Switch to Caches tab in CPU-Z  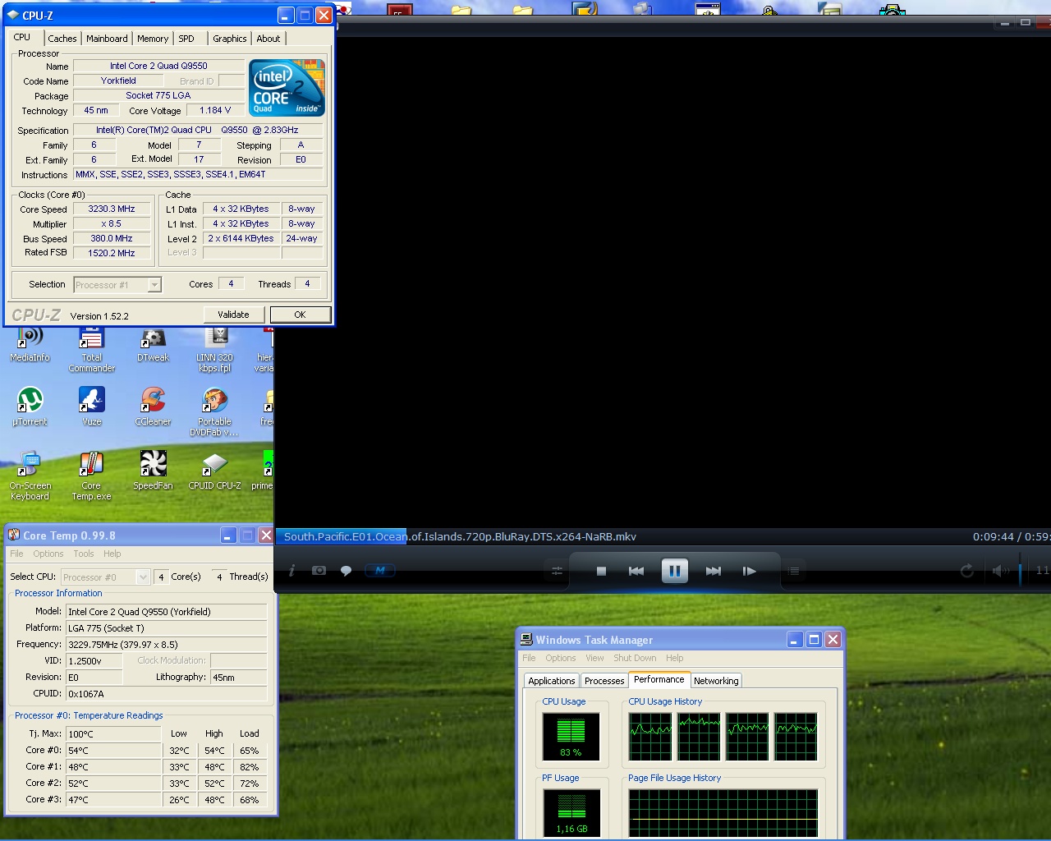coord(62,39)
